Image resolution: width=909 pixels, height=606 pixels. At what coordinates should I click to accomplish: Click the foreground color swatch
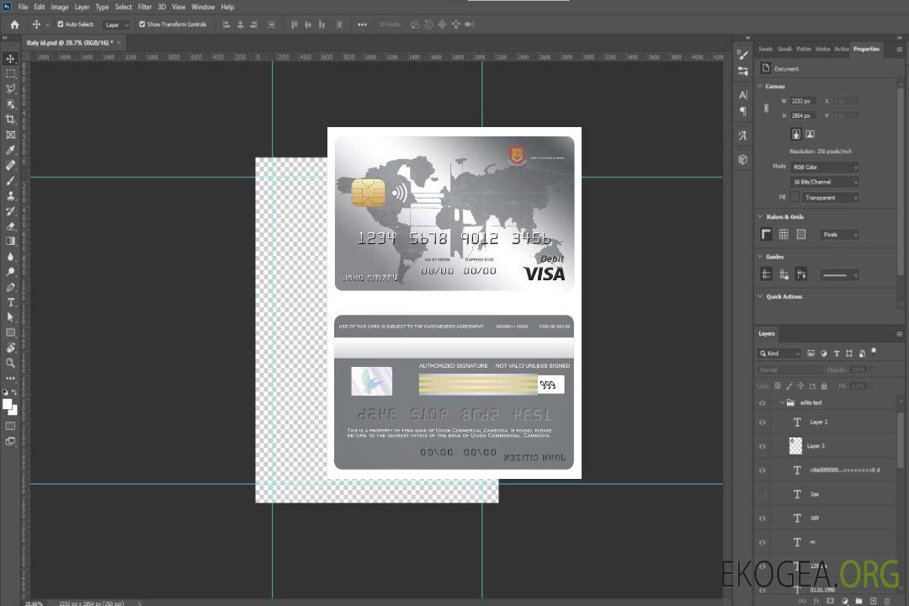pos(7,404)
